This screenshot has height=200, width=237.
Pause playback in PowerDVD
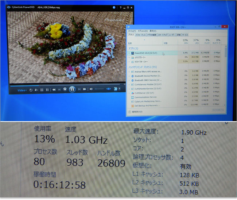(x=72, y=89)
